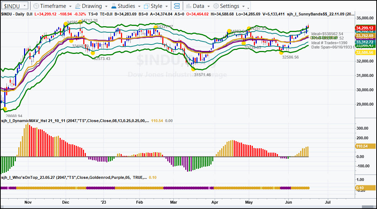Click the "Ideal=$538562.54" annotation

[x=327, y=34]
